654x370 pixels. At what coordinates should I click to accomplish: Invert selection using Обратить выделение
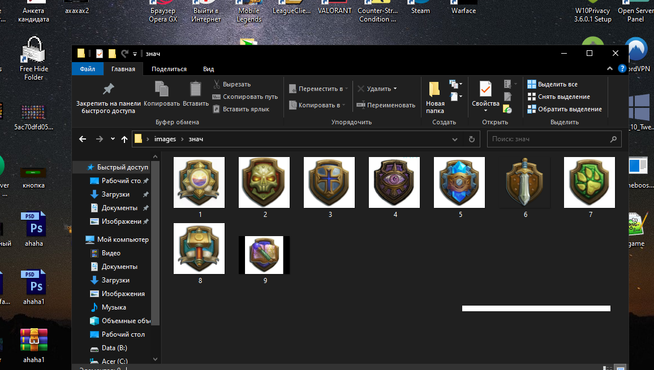coord(564,109)
